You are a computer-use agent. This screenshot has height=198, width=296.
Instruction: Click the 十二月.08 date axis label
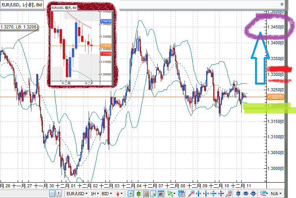coord(175,186)
